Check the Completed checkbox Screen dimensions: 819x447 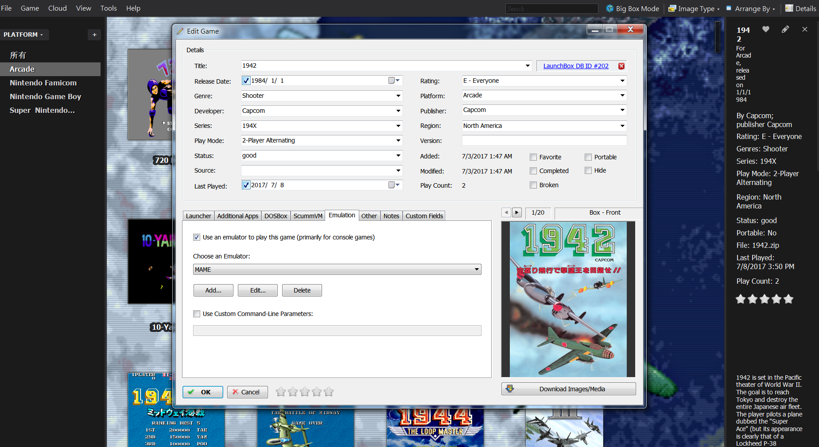point(533,171)
